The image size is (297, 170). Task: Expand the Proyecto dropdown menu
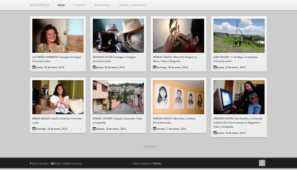click(x=79, y=5)
